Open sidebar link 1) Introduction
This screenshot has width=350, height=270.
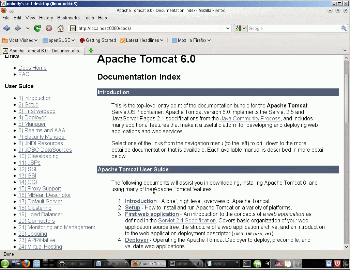pos(35,98)
